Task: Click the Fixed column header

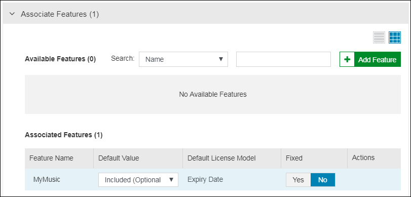Action: 294,158
